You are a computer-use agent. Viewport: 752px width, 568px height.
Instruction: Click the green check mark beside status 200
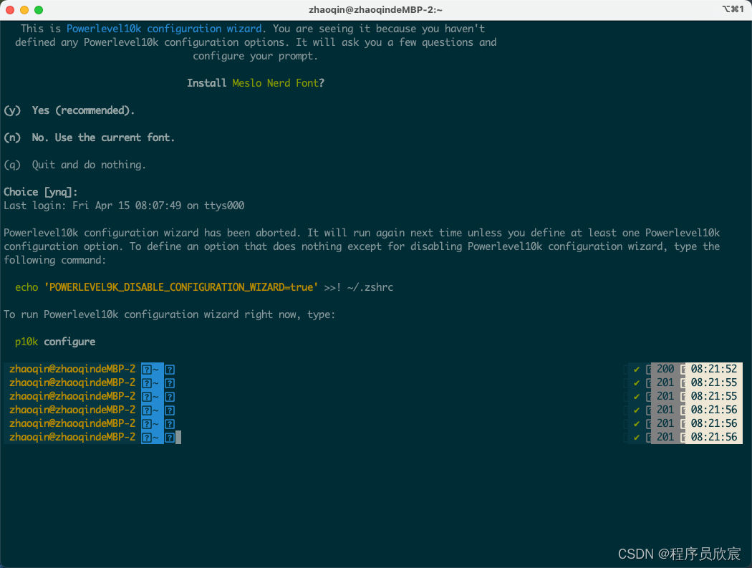pyautogui.click(x=637, y=370)
